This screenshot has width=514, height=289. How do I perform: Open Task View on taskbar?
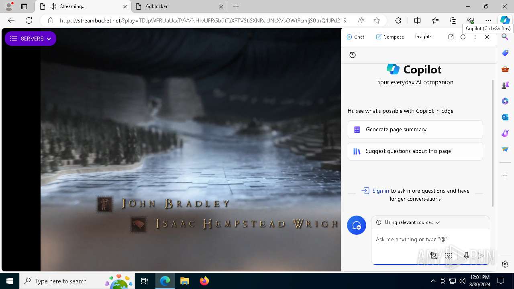point(145,281)
